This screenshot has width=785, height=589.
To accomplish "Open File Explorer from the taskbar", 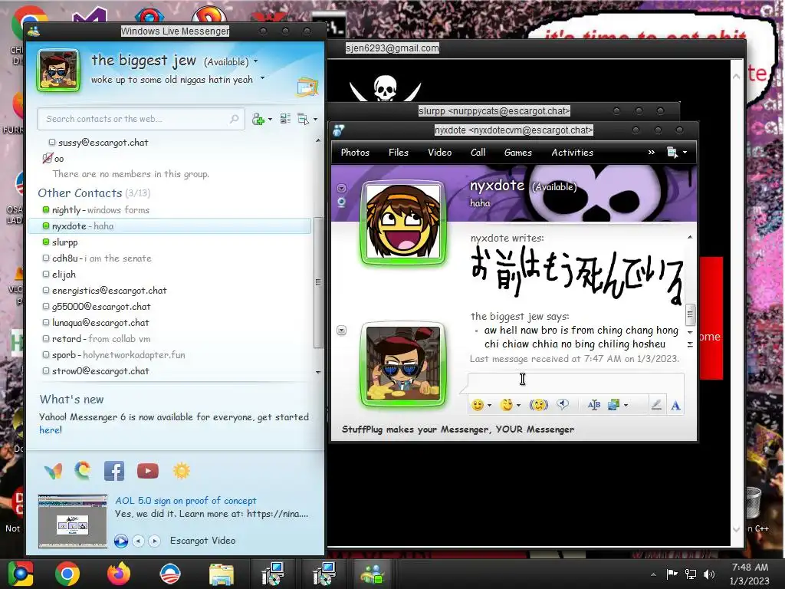I will tap(222, 574).
